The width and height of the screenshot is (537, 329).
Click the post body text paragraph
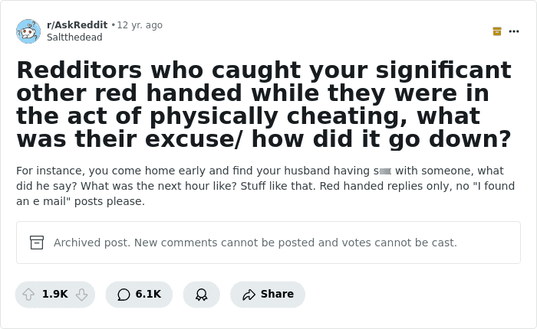pos(265,186)
